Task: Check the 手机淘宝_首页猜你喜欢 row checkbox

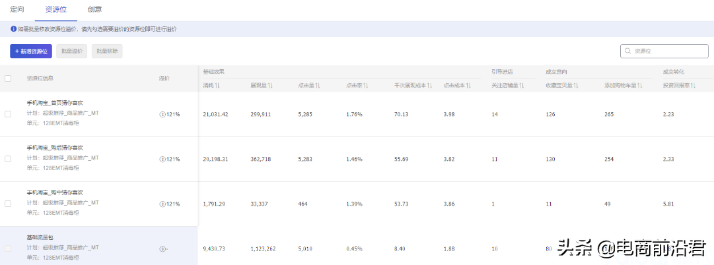Action: (8, 114)
